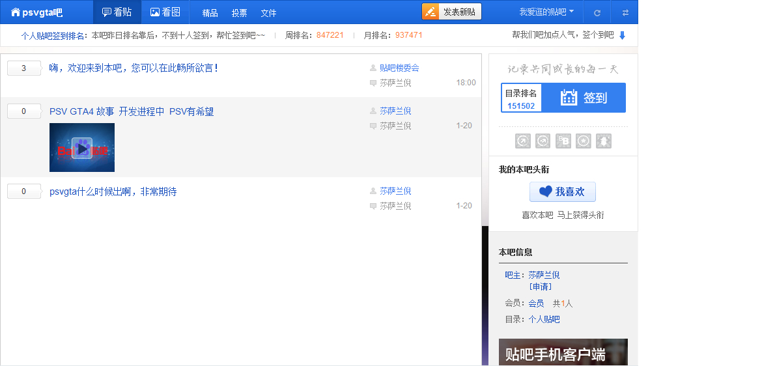The width and height of the screenshot is (762, 366).
Task: Click the switch arrows icon in top bar
Action: point(625,12)
